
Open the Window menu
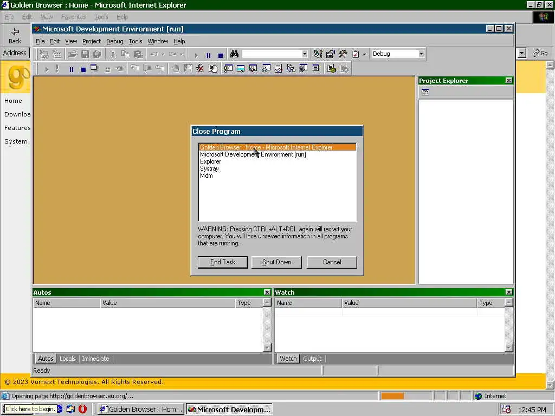coord(158,41)
